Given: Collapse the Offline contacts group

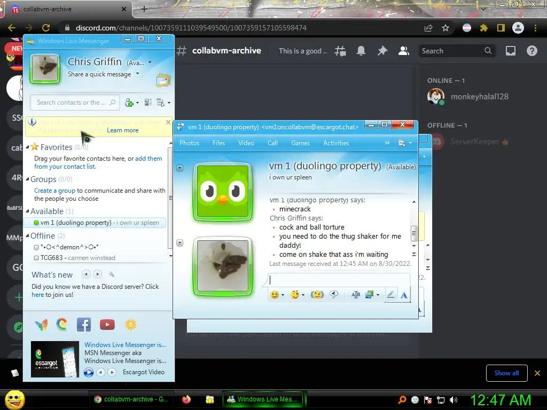Looking at the screenshot, I should tap(27, 235).
